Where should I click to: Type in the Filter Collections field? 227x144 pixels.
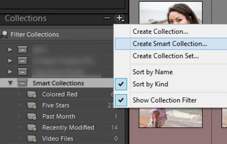tap(55, 34)
